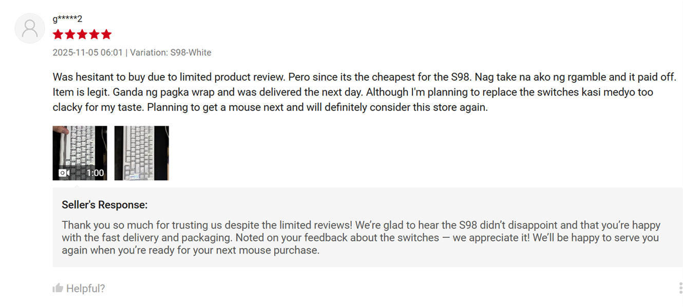Image resolution: width=683 pixels, height=308 pixels.
Task: Click the first red star rating icon
Action: pos(58,34)
